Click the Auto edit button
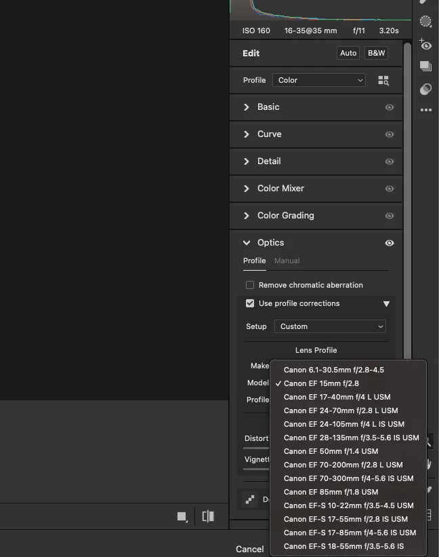 click(x=348, y=54)
